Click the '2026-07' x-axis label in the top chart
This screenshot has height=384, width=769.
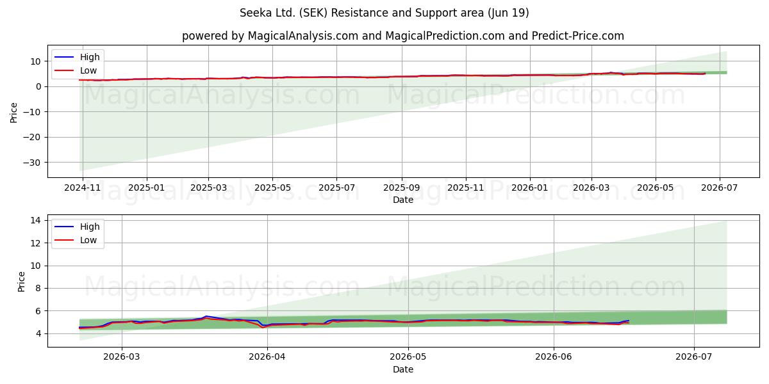point(720,188)
